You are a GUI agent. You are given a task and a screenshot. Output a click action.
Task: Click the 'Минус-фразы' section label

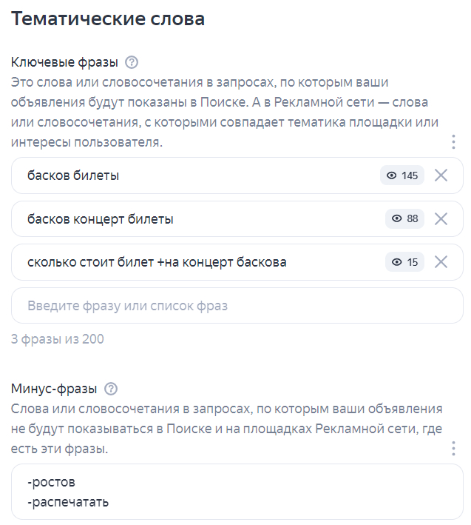click(x=54, y=389)
